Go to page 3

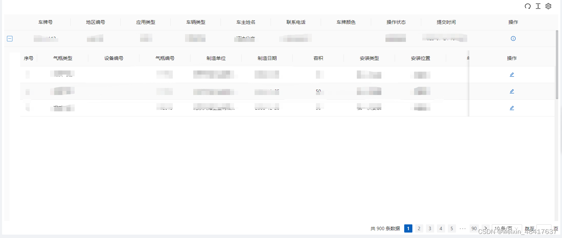point(430,228)
